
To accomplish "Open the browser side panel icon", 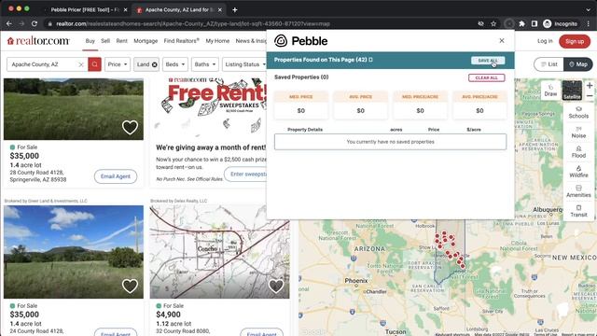I will tap(535, 23).
